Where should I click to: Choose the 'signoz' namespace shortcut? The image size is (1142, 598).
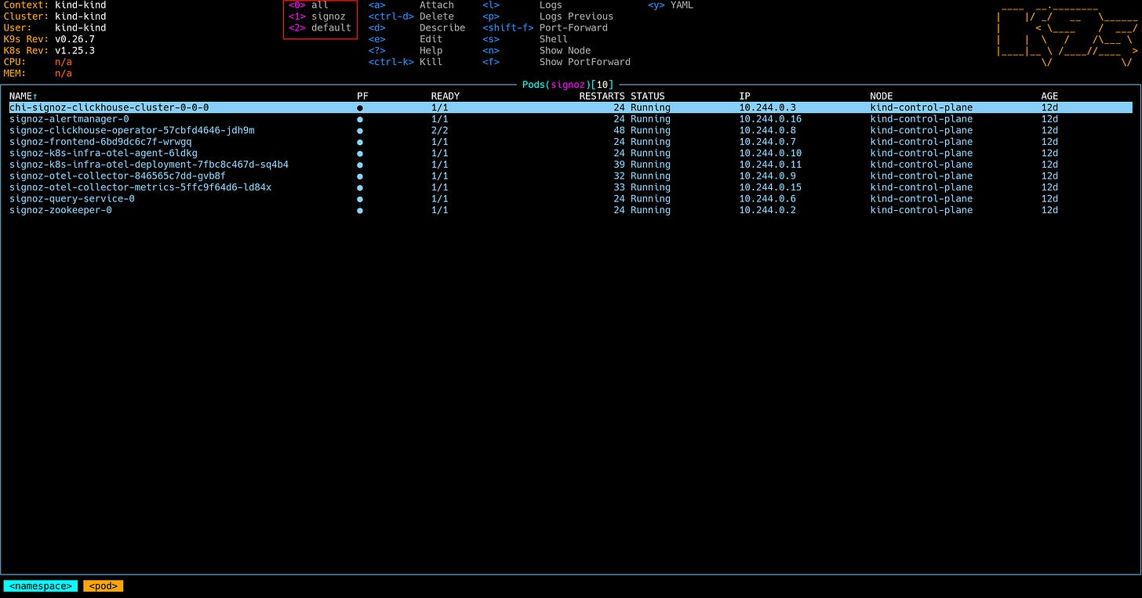(x=317, y=16)
